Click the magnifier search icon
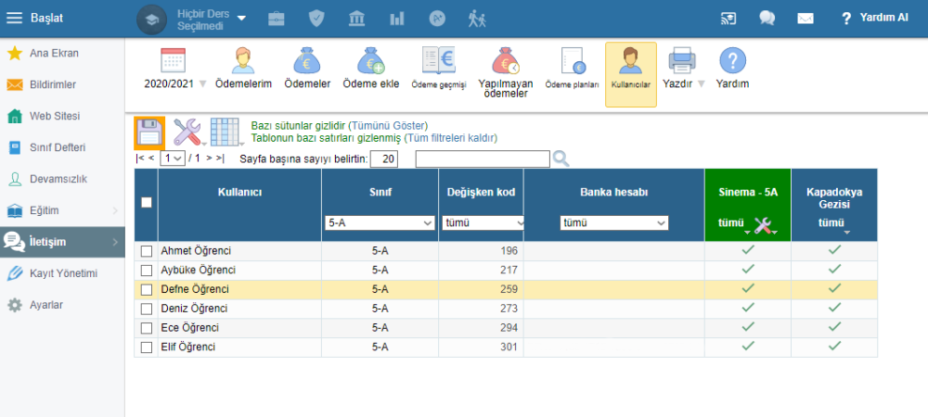 tap(561, 158)
